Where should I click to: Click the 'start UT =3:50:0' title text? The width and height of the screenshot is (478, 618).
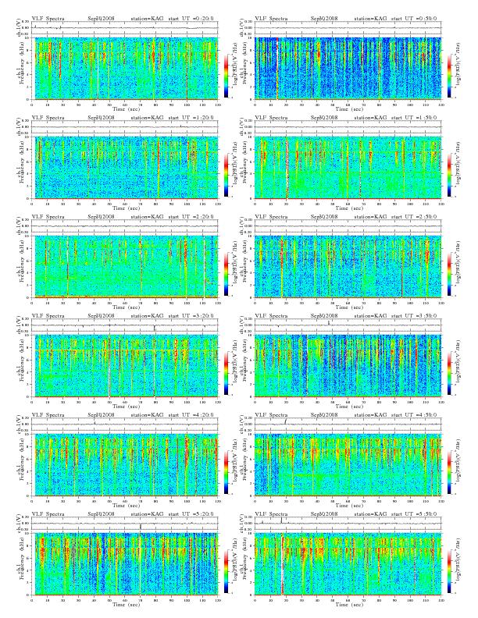414,316
